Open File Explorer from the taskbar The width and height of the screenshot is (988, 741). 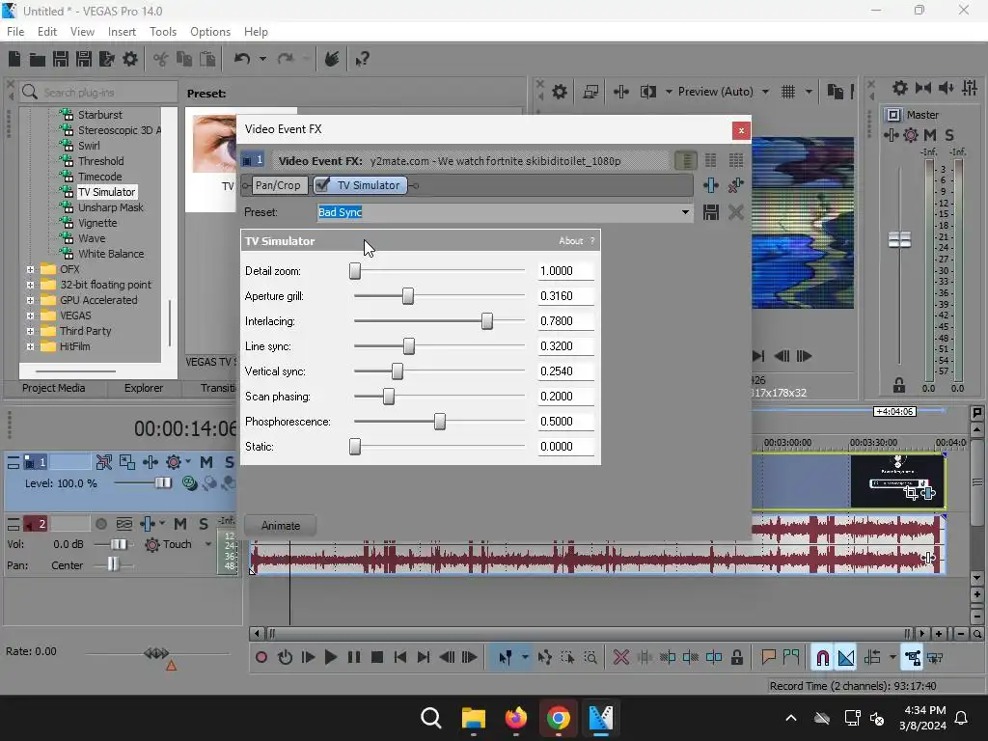point(473,718)
